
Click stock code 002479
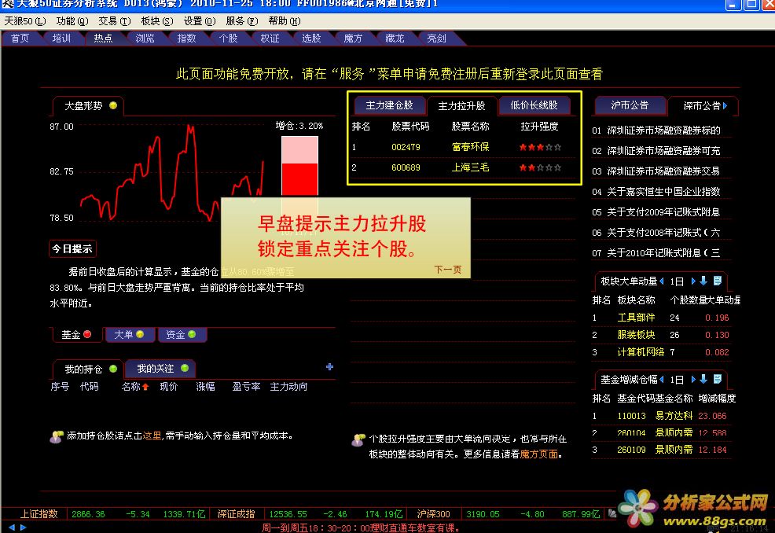point(406,147)
